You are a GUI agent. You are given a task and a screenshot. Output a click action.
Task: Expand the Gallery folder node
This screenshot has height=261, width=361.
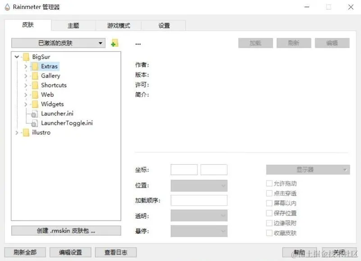point(26,76)
